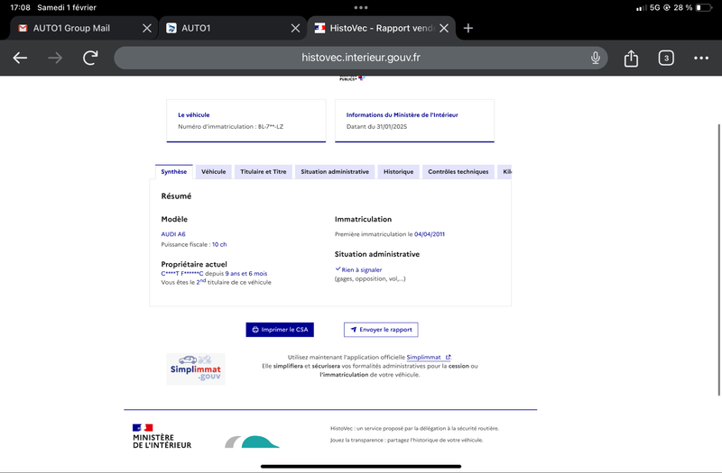Open the Situation administrative tab
The height and width of the screenshot is (473, 722).
335,171
